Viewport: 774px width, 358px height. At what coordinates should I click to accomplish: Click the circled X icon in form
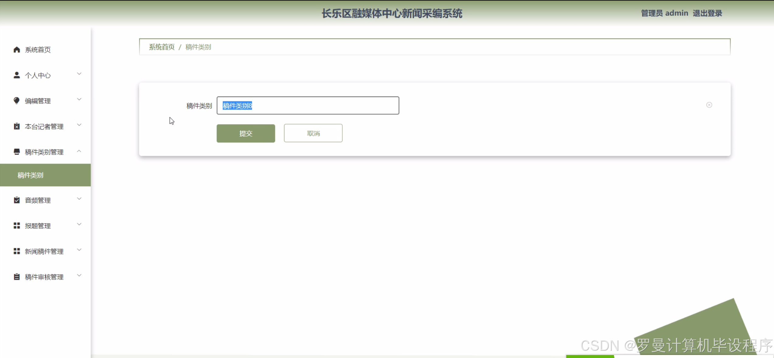[x=709, y=105]
